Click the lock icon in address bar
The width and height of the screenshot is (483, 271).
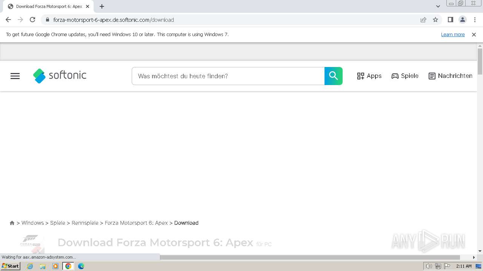click(47, 20)
